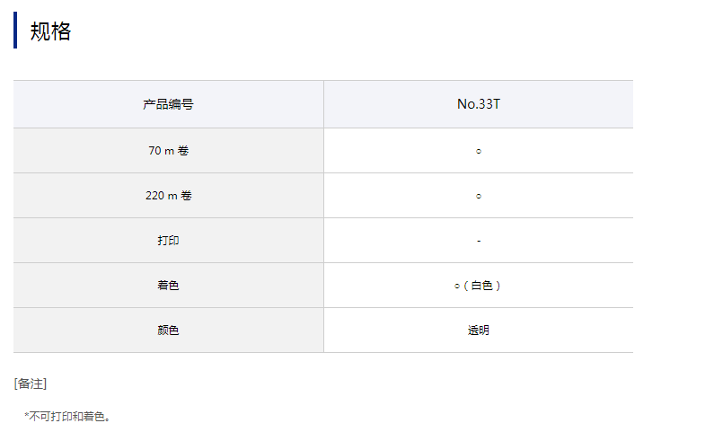Click the dash value in the 打印 row
The width and height of the screenshot is (723, 441).
tap(479, 241)
